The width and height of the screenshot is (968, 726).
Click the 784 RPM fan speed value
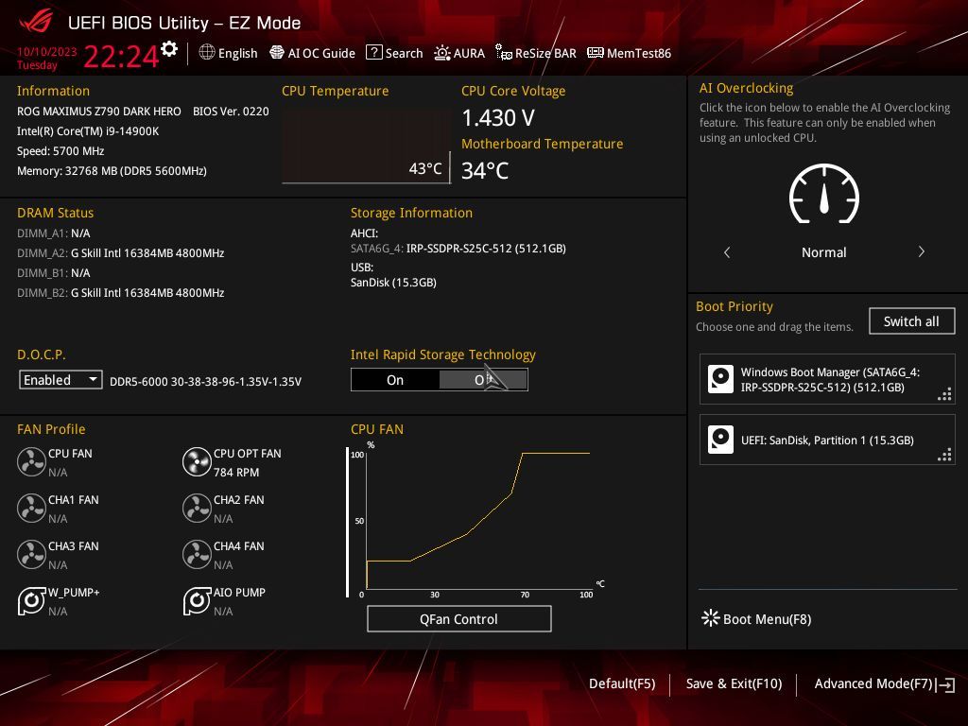click(236, 473)
